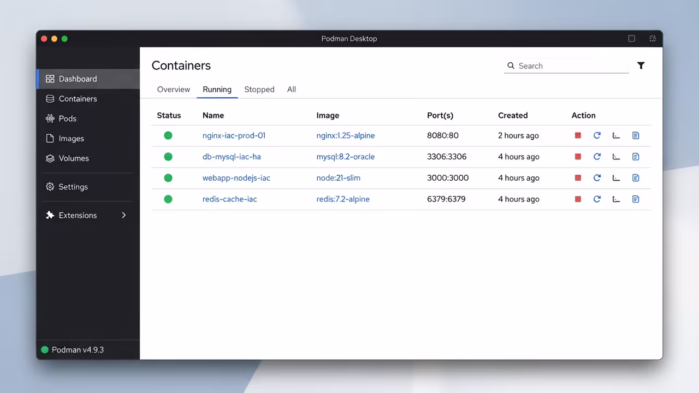699x393 pixels.
Task: Open the mysql:8.2-oracle image link
Action: point(346,157)
